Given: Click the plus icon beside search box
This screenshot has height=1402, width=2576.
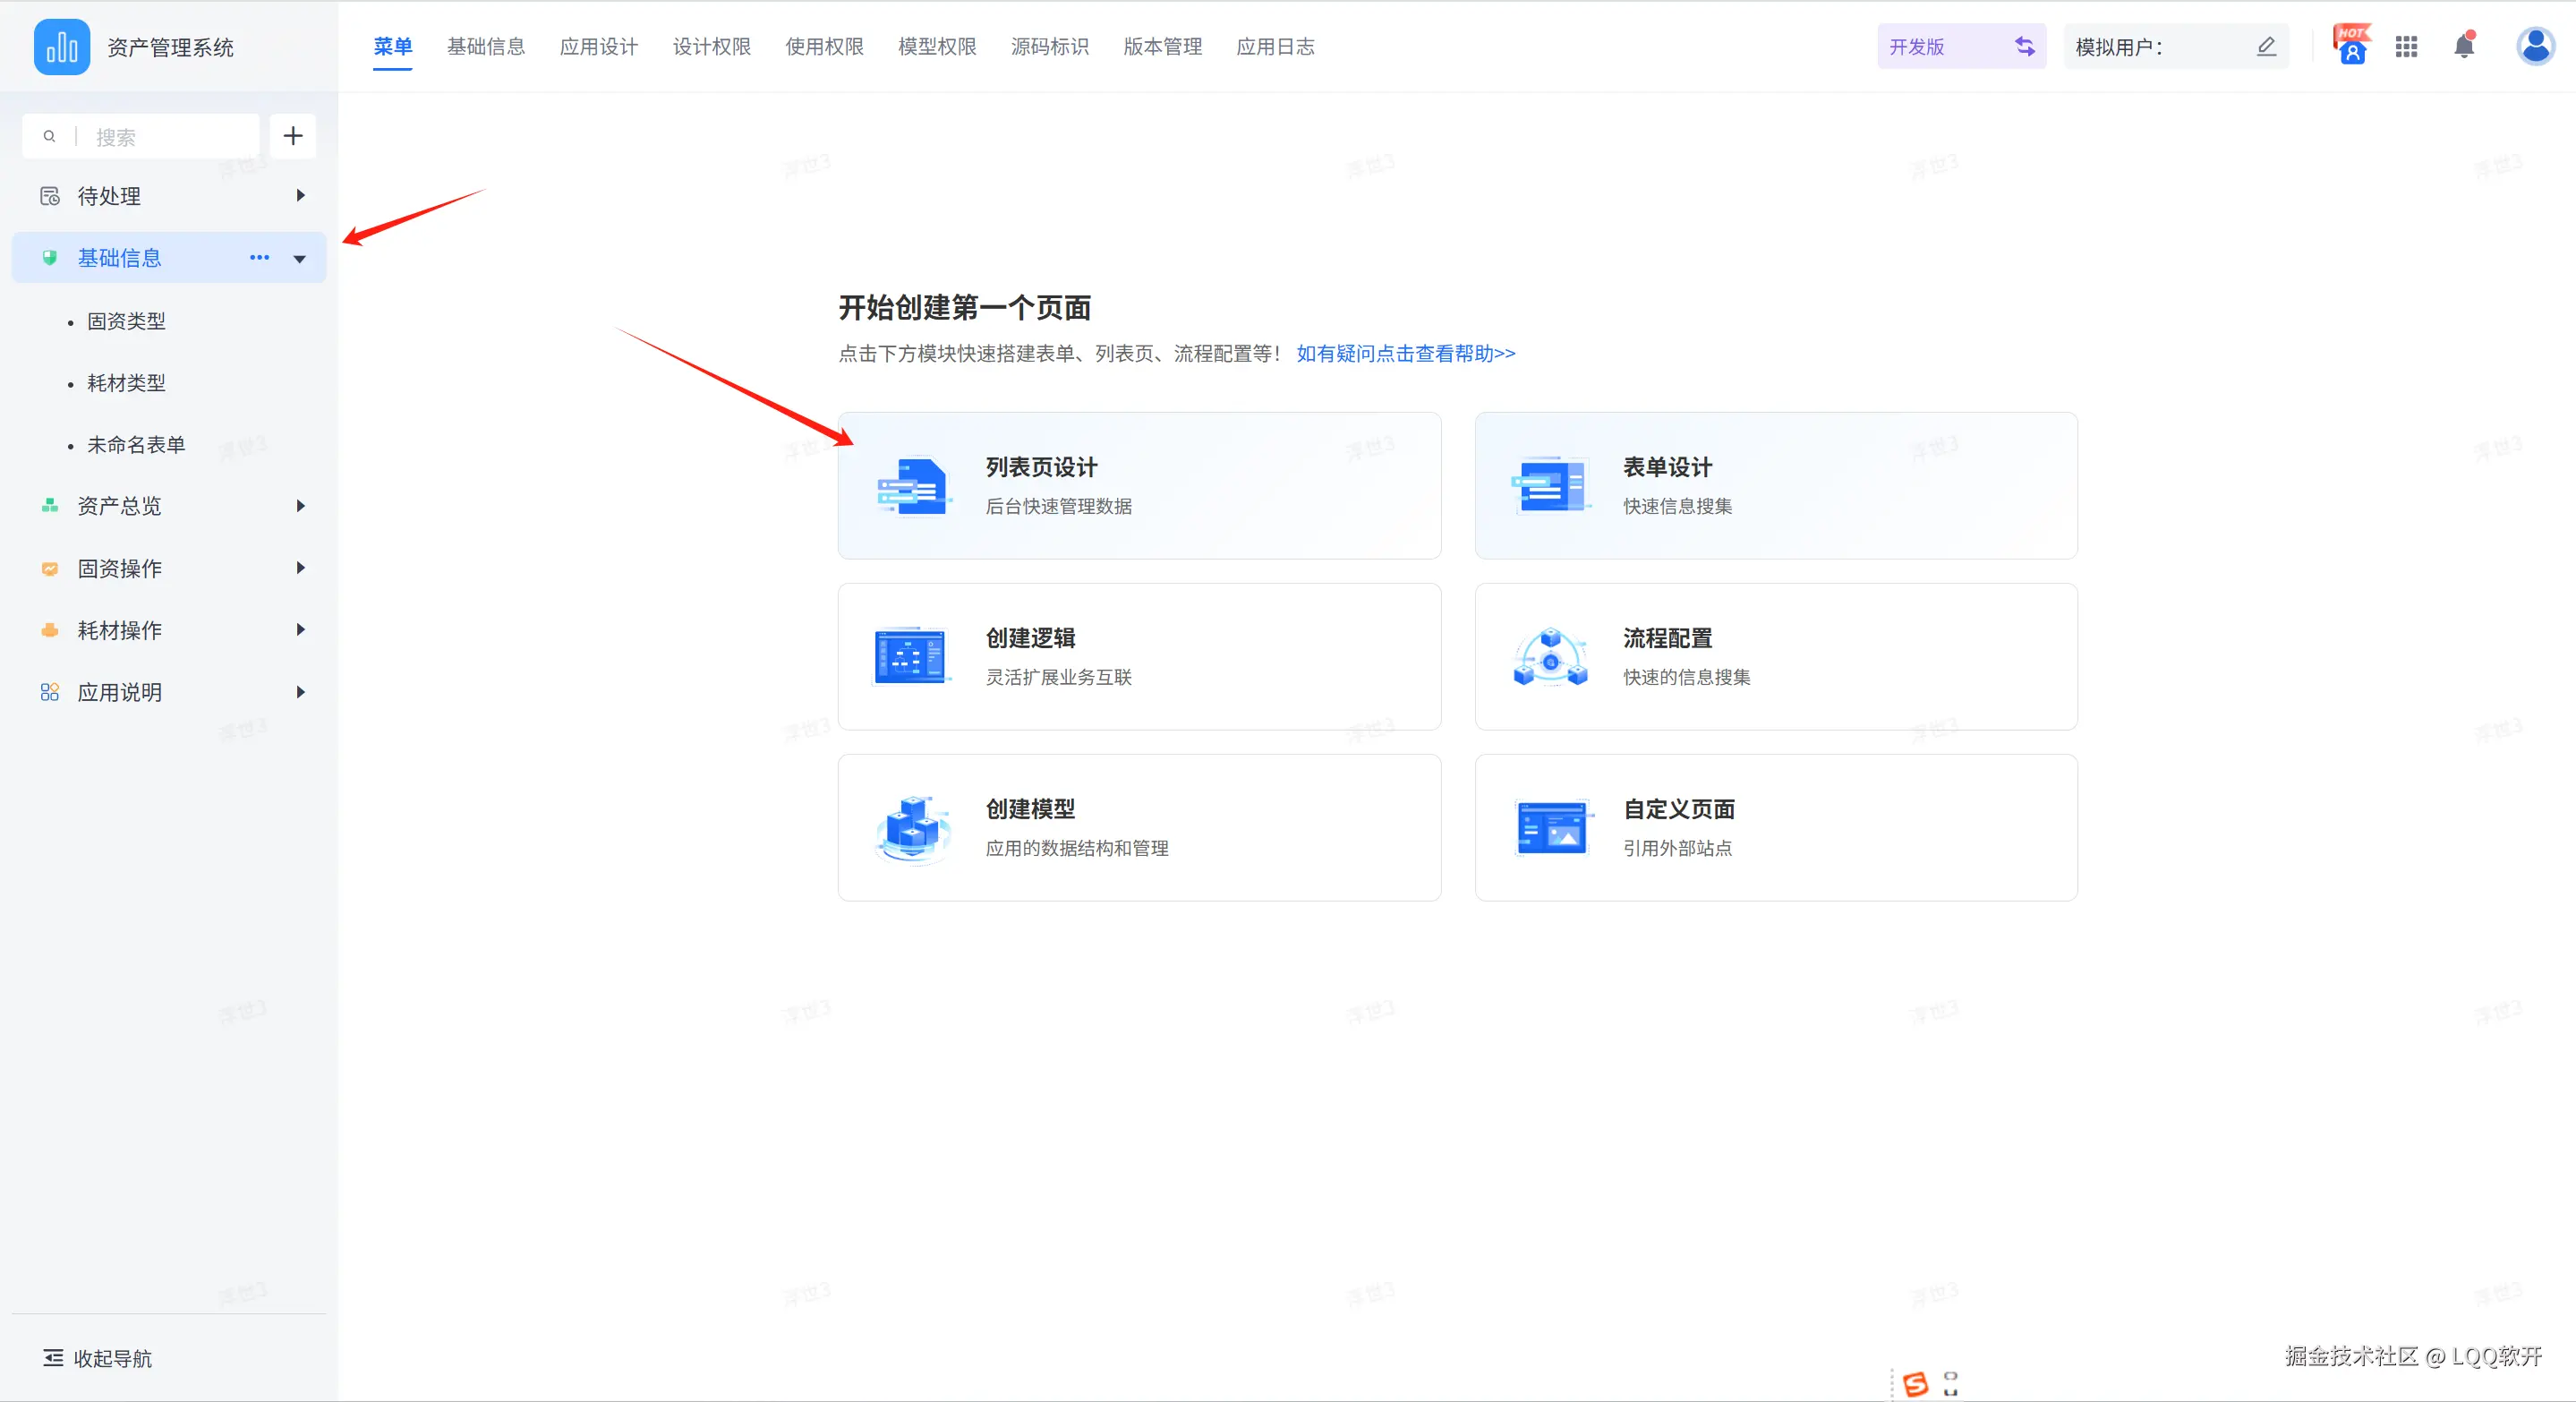Looking at the screenshot, I should point(292,136).
